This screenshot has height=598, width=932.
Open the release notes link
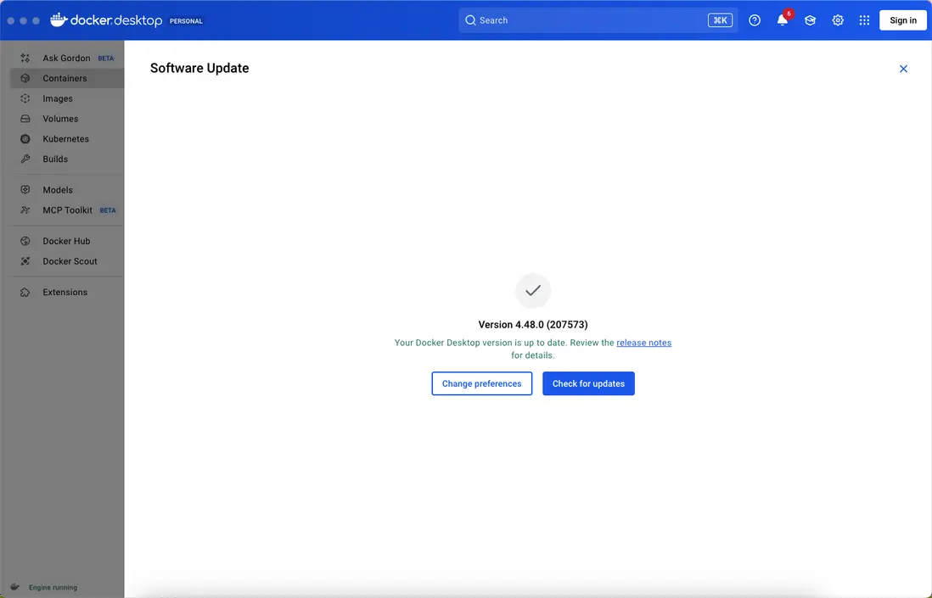click(x=643, y=343)
